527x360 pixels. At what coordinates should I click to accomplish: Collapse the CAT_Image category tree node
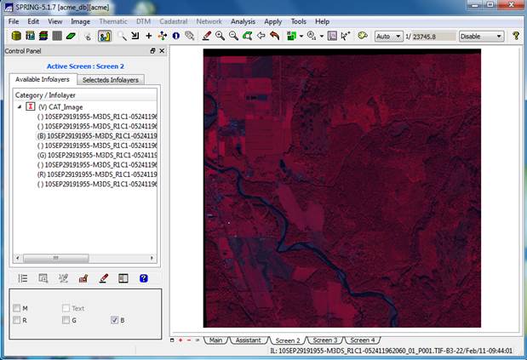pyautogui.click(x=20, y=106)
